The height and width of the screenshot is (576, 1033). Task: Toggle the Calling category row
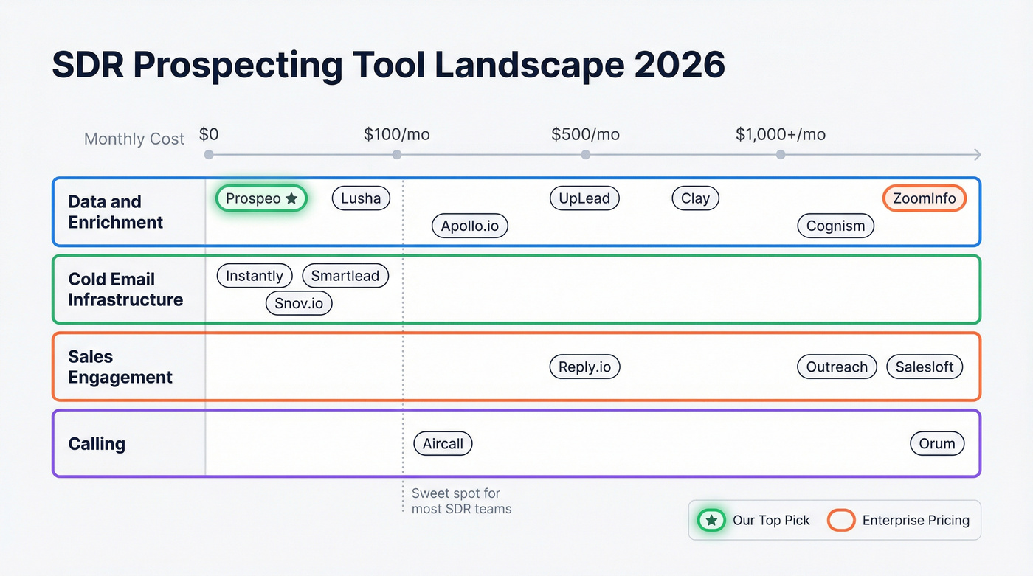(97, 443)
